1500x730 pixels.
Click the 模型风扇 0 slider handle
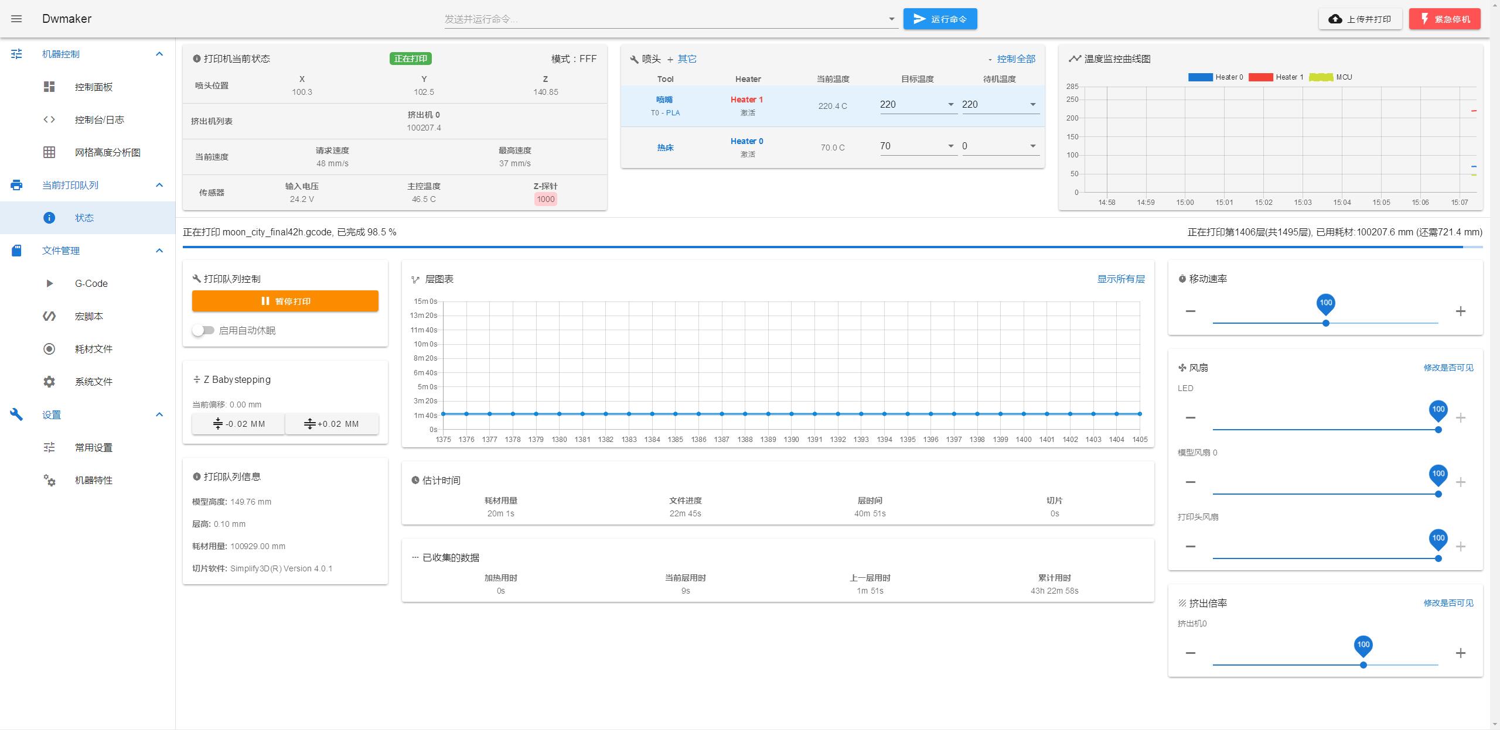coord(1438,494)
